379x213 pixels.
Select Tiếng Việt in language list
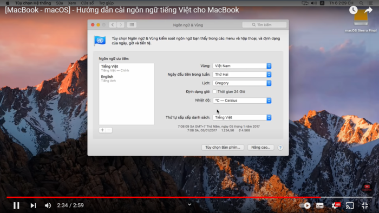pyautogui.click(x=126, y=68)
